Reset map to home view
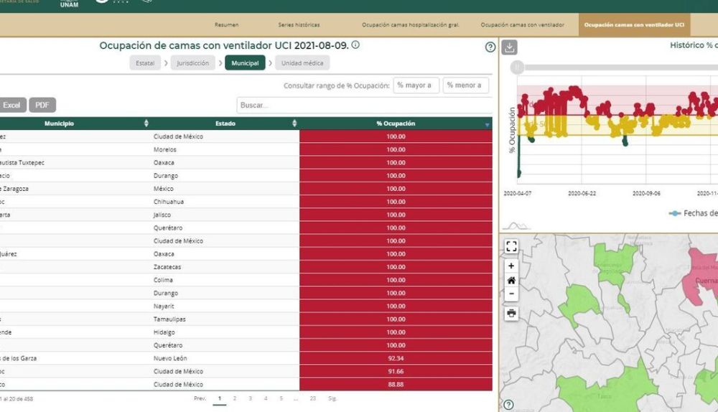This screenshot has width=718, height=412. [511, 280]
